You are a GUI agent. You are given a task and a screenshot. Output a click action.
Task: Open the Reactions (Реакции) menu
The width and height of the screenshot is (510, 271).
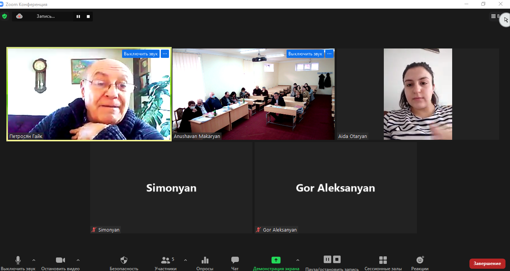click(x=420, y=260)
